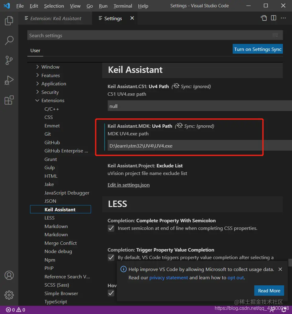
Task: Select Merge Conflict in extensions list
Action: coord(61,243)
